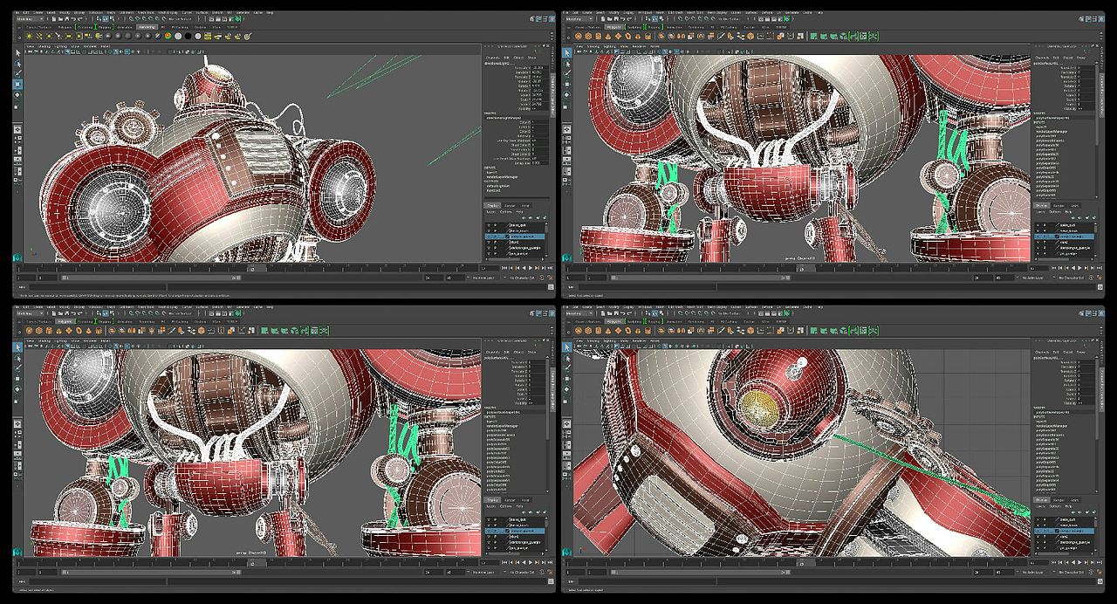1117x604 pixels.
Task: Select the Rotate tool in top-left Maya window
Action: point(17,95)
